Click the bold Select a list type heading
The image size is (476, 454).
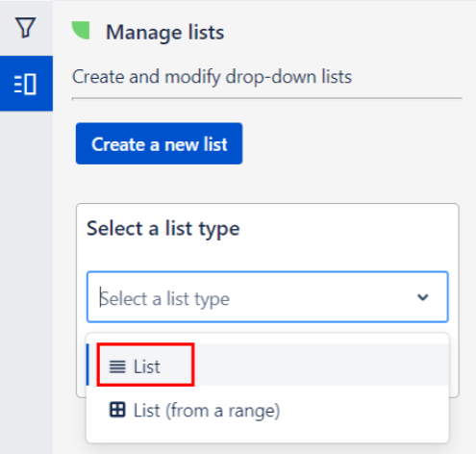click(x=163, y=229)
